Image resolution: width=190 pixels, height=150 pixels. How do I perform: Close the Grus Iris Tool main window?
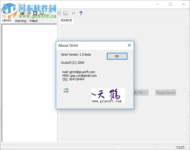(x=183, y=4)
